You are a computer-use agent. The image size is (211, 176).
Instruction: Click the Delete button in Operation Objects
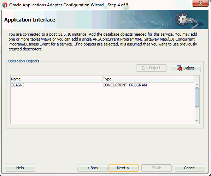pos(186,68)
